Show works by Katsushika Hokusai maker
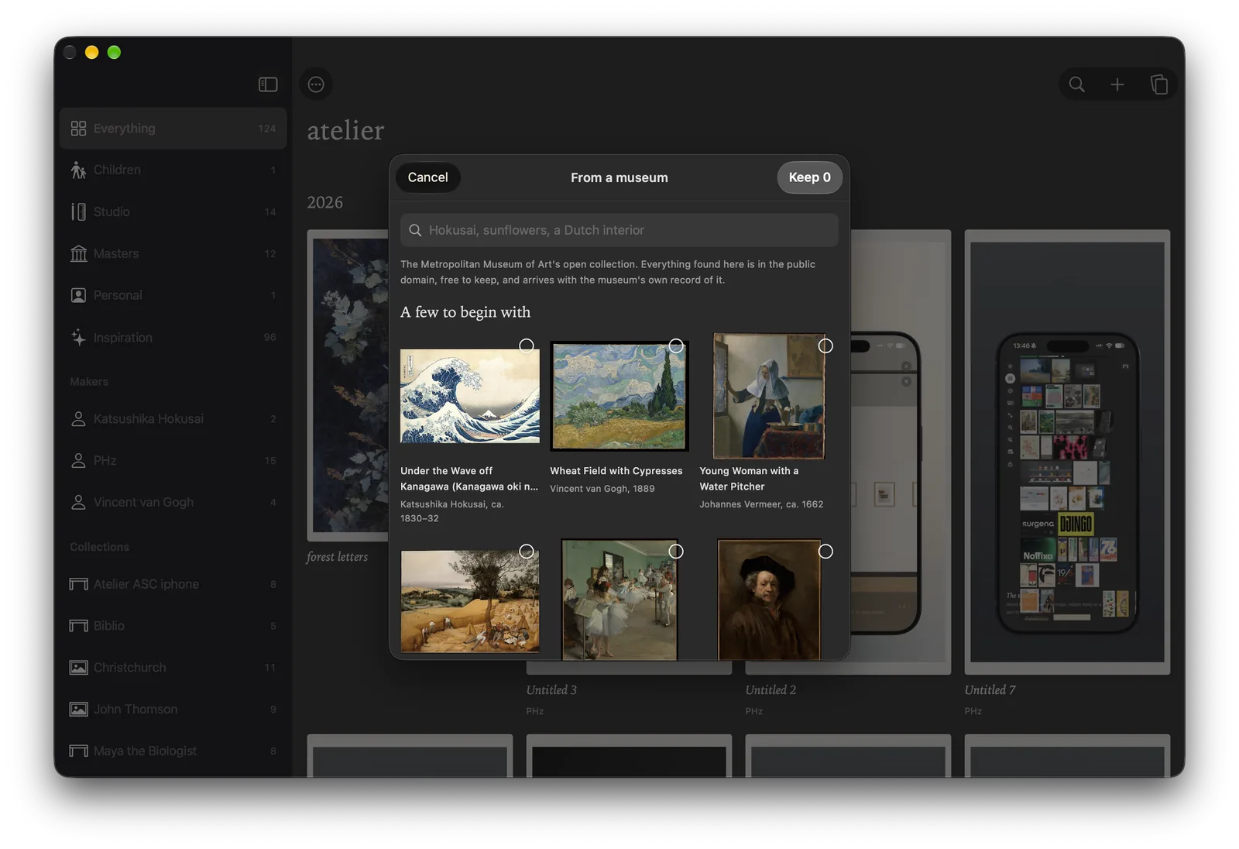This screenshot has width=1239, height=849. coord(173,419)
